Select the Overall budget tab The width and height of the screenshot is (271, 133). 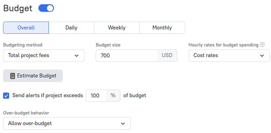click(x=26, y=28)
